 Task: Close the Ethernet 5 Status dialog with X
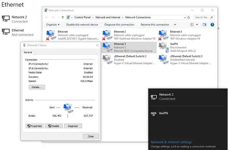coord(97,45)
